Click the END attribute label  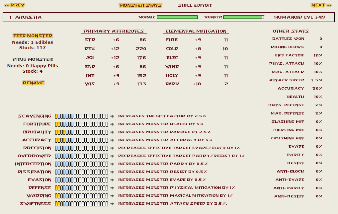pos(90,67)
